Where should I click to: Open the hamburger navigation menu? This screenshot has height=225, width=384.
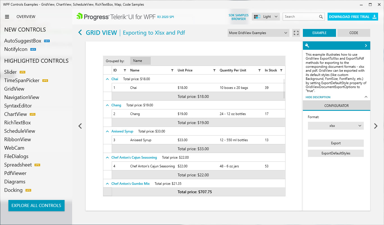coord(7,17)
